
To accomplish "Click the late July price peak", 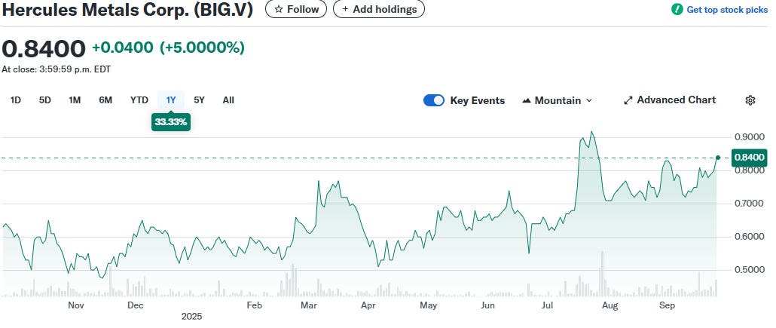I will 592,132.
